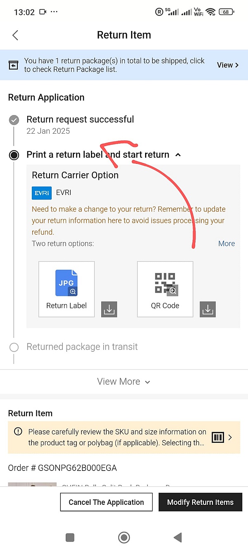Tap the 'Return request successful' step checkmark
Viewport: 248px width, 552px height.
[14, 120]
